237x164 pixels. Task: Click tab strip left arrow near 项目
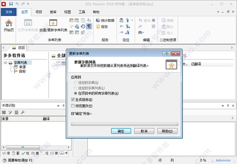pyautogui.click(x=3, y=48)
